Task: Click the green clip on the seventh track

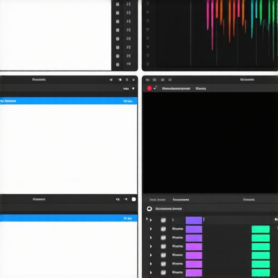Action: pos(261,273)
